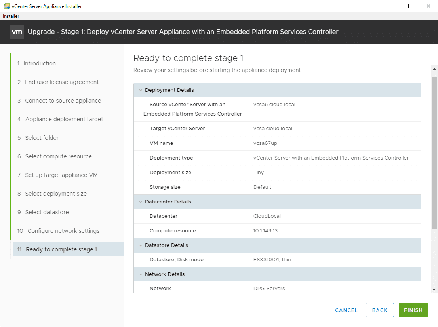
Task: Open Set up target appliance VM step
Action: coord(61,175)
